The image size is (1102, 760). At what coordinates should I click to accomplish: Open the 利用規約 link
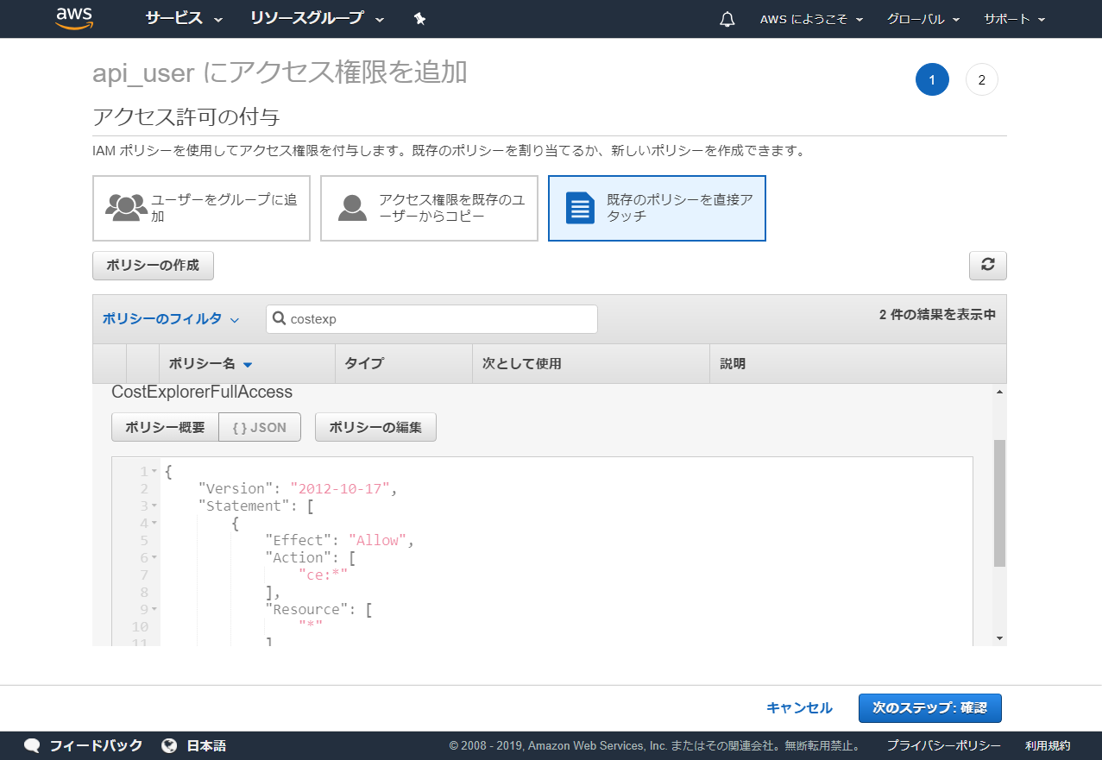(1048, 745)
